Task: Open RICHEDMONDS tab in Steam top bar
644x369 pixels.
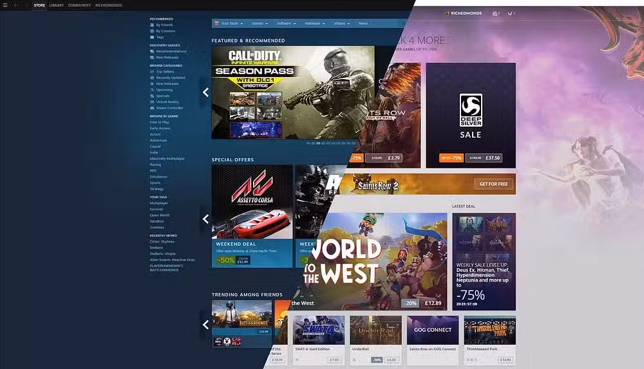Action: (x=108, y=5)
